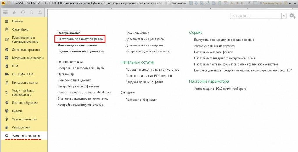Open notifications bell icon
This screenshot has width=298, height=152.
click(x=40, y=12)
